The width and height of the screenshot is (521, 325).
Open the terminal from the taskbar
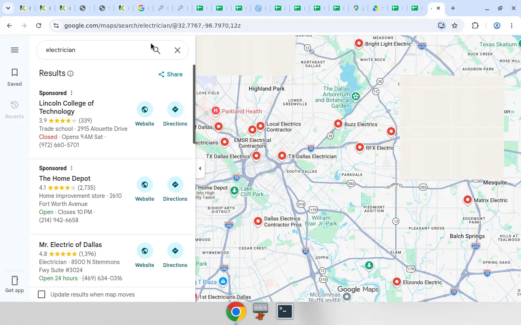285,312
